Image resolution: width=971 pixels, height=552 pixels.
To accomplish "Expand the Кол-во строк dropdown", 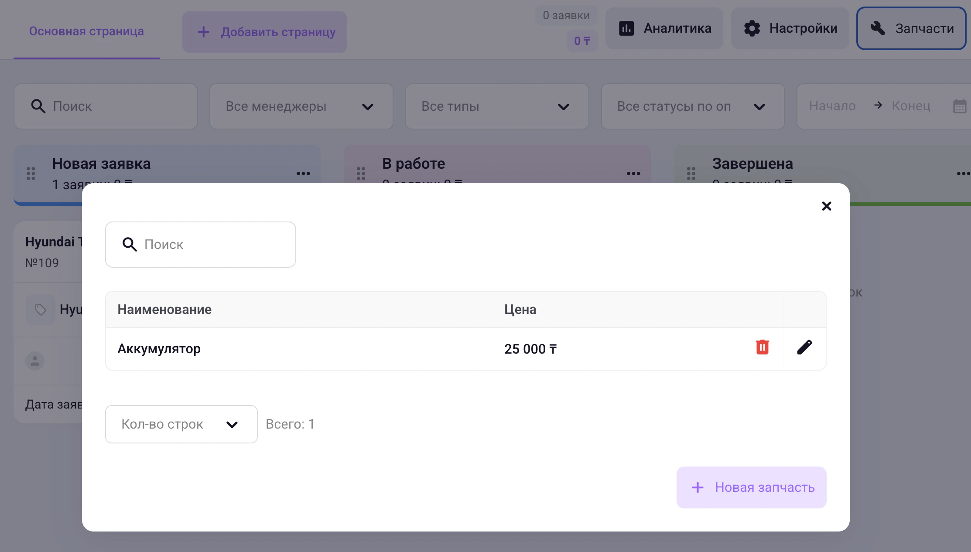I will coord(181,424).
